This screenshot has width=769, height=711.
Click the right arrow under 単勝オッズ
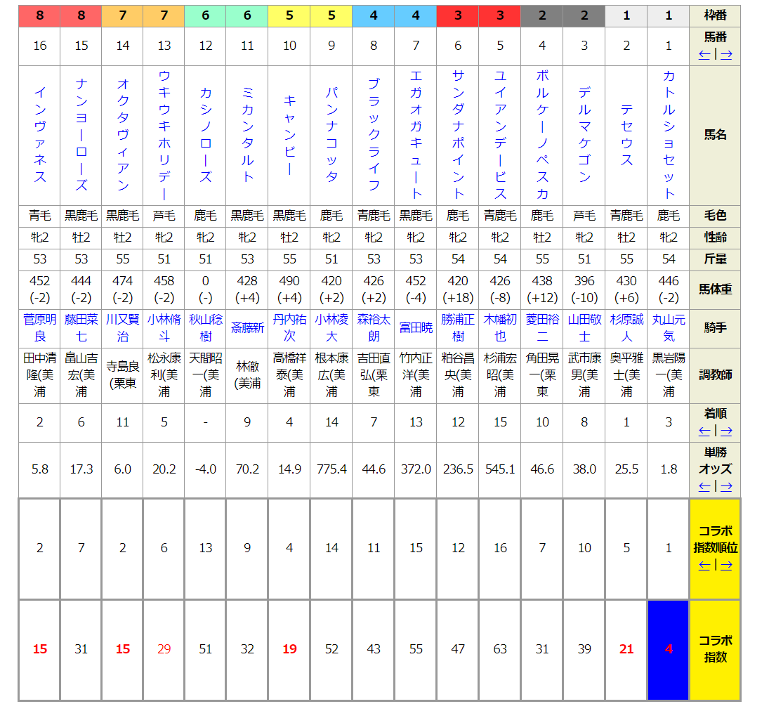(x=726, y=486)
